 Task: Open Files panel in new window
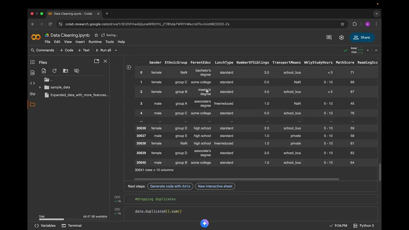tap(96, 61)
